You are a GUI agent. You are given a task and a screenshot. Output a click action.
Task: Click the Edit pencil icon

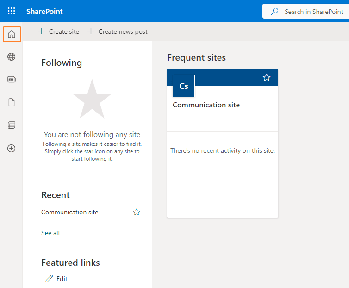(x=49, y=279)
